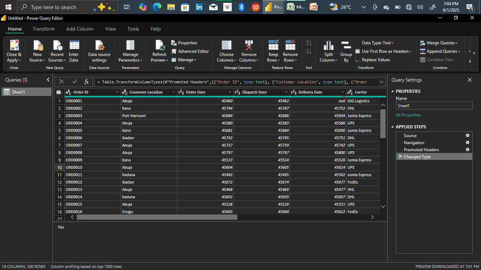Image resolution: width=481 pixels, height=270 pixels.
Task: Open the Source step settings gear
Action: [467, 136]
